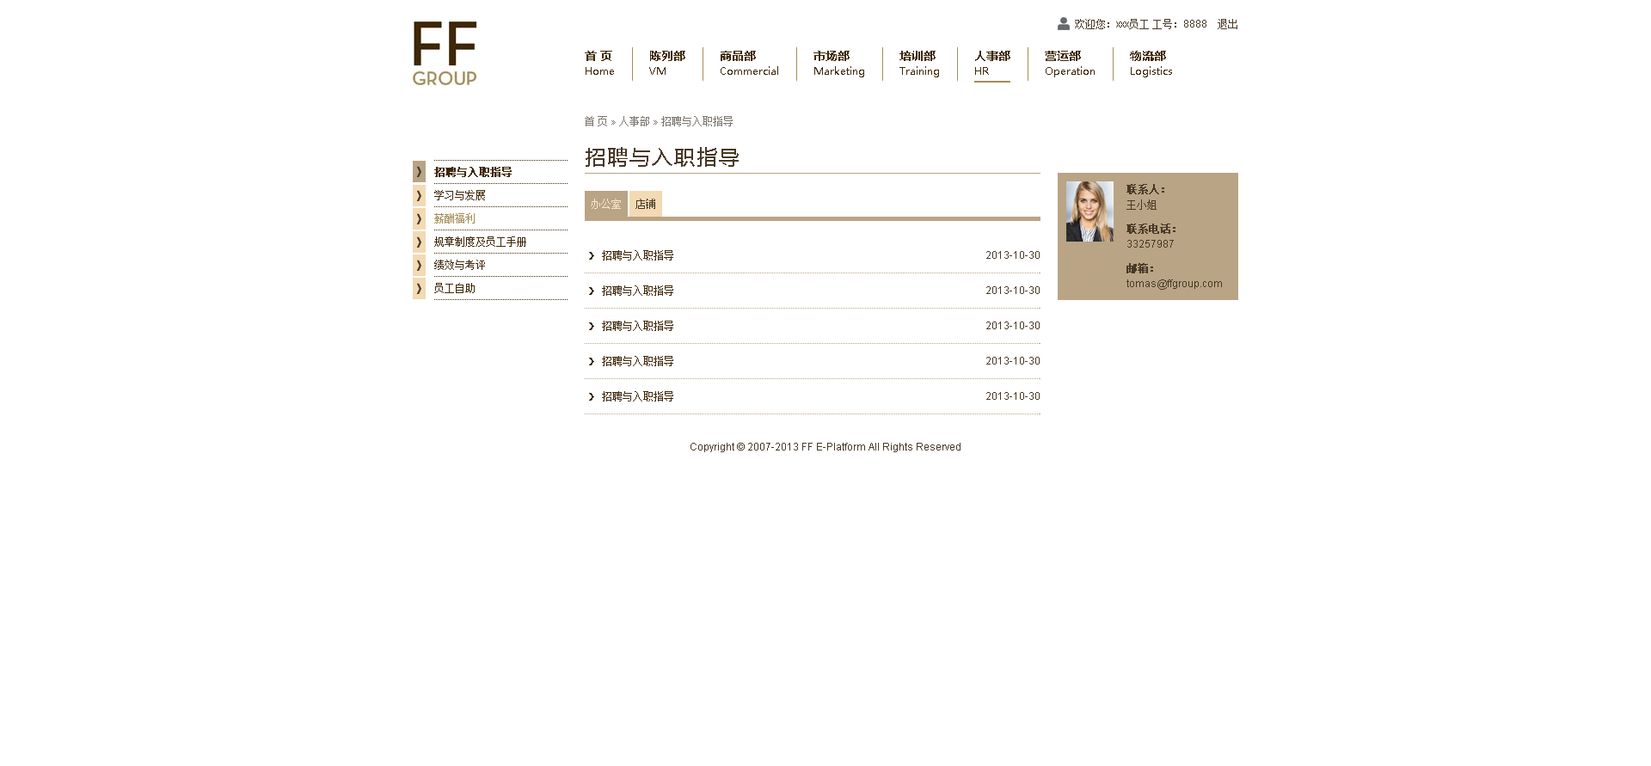Click arrow icon beside 员工自助 sidebar item
The width and height of the screenshot is (1651, 766).
tap(419, 288)
